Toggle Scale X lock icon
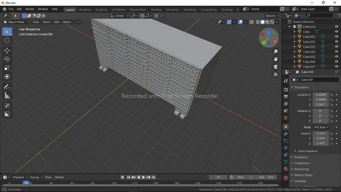341x192 pixels. (331, 133)
